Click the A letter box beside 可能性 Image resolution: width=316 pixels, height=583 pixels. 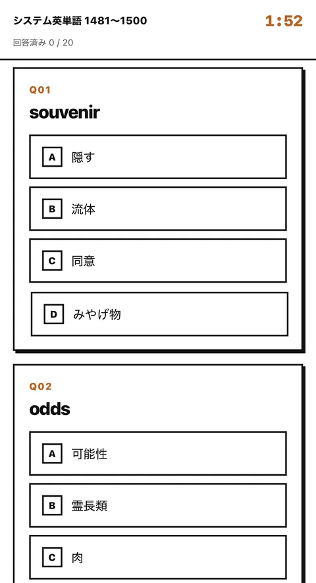(x=52, y=454)
